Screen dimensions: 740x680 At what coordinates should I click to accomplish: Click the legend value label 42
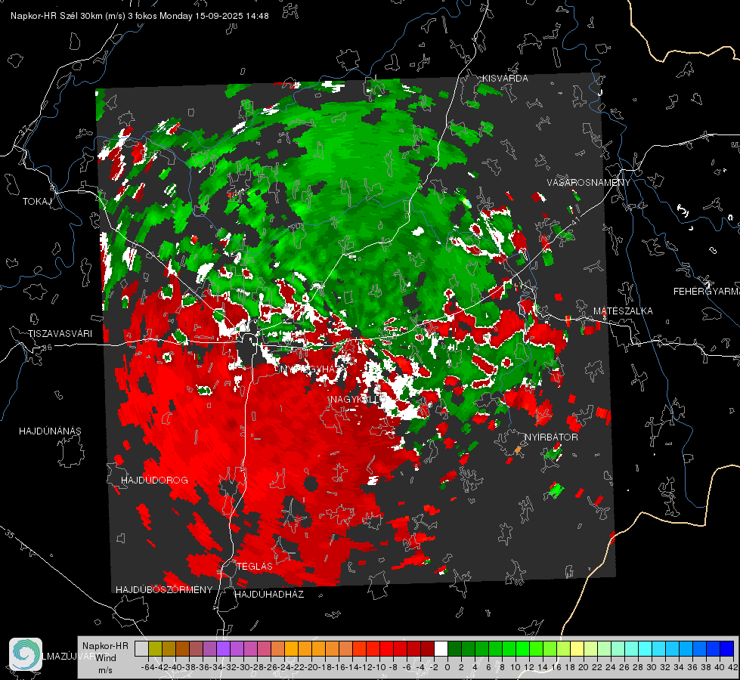click(x=733, y=667)
